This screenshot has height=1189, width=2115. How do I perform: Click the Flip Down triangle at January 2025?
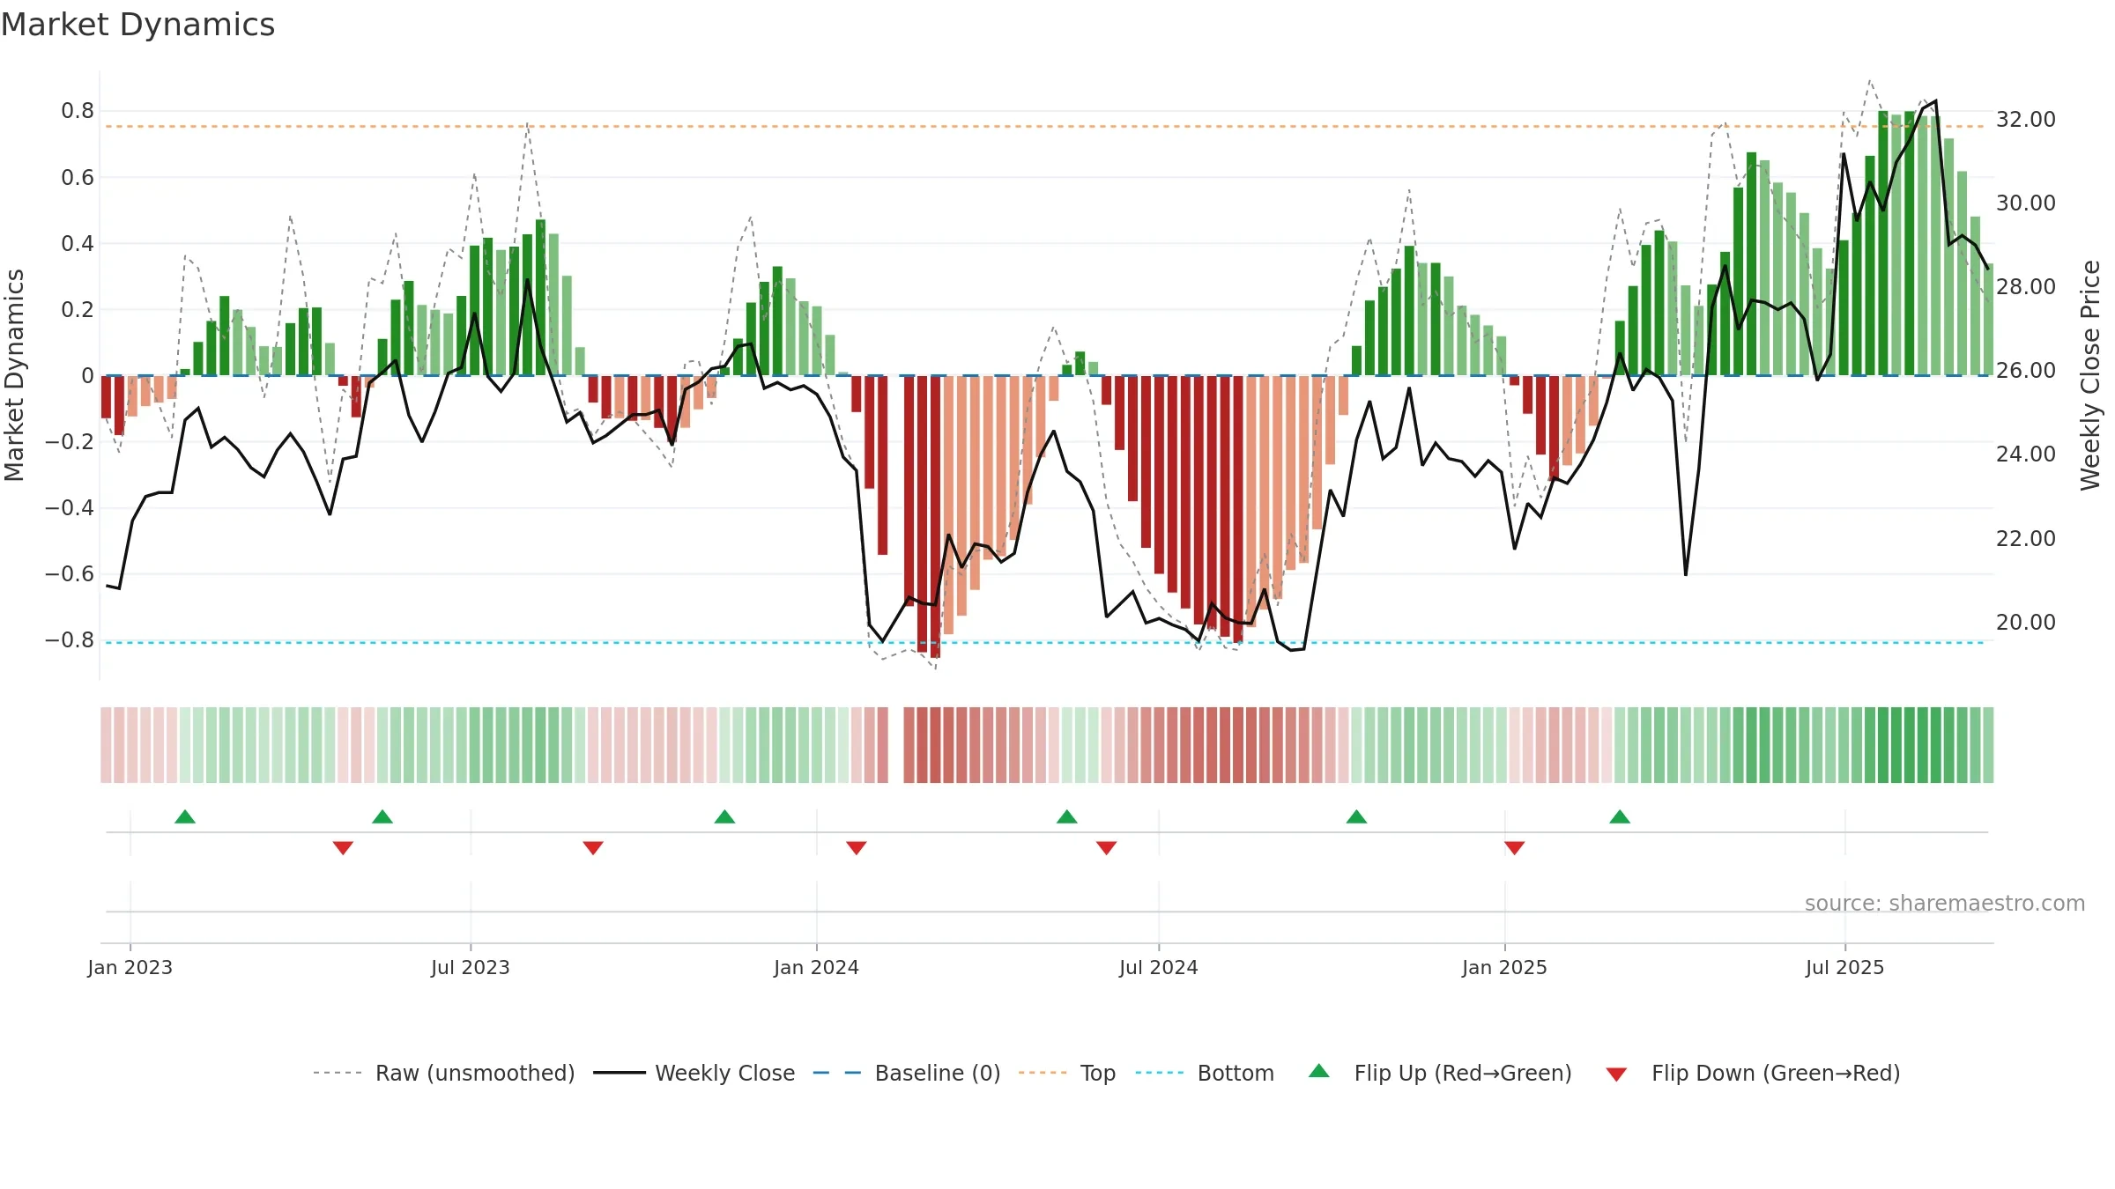1515,848
